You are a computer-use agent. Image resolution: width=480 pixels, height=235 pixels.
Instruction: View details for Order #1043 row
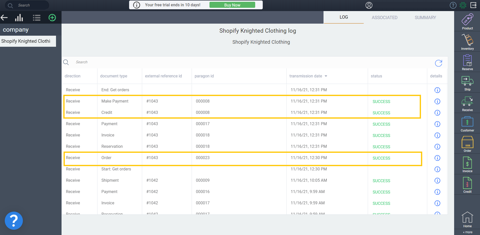pyautogui.click(x=437, y=158)
